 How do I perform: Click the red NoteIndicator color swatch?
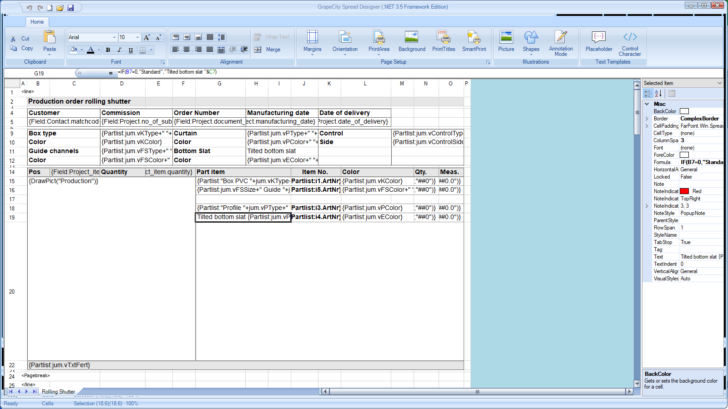[x=684, y=191]
